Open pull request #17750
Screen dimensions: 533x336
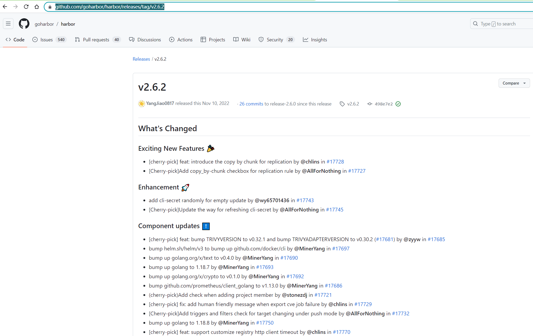click(265, 323)
